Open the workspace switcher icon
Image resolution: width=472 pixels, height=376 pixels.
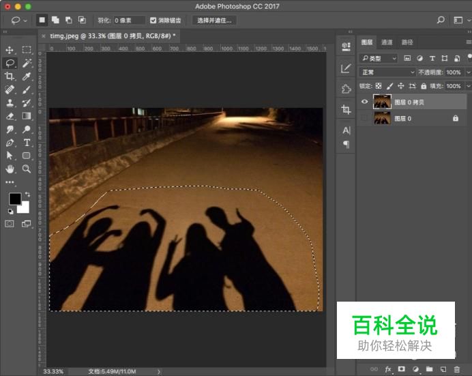[458, 20]
